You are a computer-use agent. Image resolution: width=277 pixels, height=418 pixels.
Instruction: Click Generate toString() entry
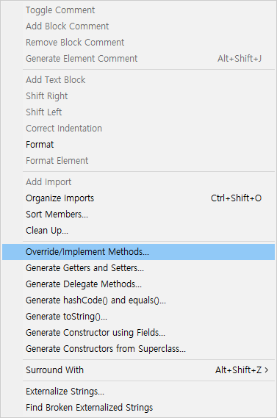click(x=138, y=317)
